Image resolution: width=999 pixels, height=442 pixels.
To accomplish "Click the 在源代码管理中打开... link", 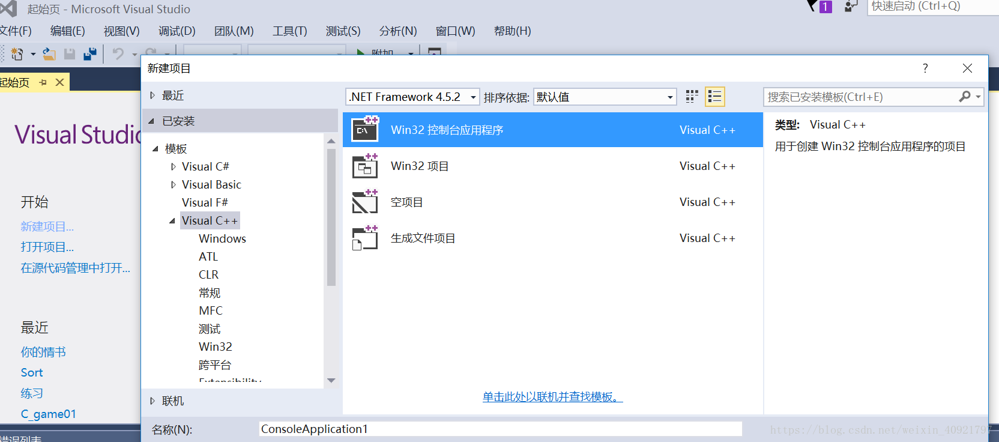I will coord(76,268).
